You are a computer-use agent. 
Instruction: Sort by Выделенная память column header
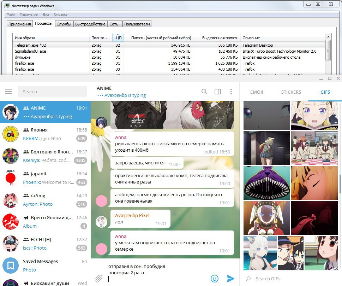point(217,38)
